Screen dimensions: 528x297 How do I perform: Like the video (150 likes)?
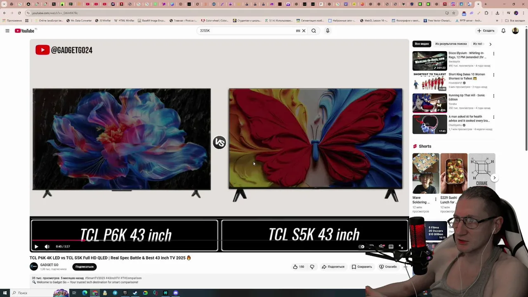tap(298, 266)
